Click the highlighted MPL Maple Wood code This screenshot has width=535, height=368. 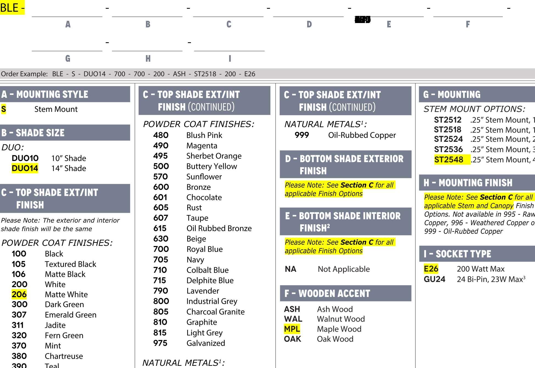[292, 329]
